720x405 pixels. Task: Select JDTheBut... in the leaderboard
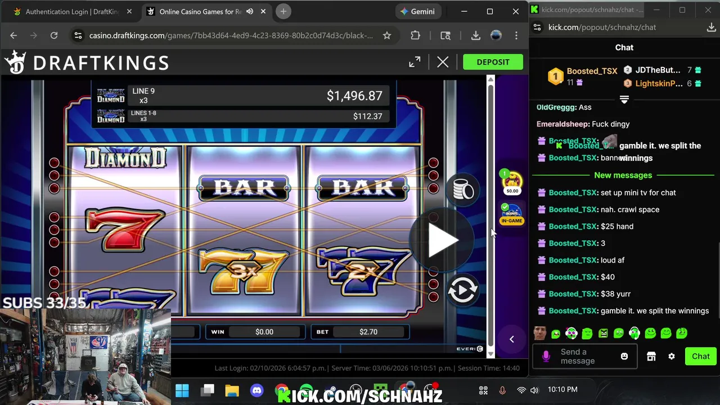pyautogui.click(x=658, y=70)
